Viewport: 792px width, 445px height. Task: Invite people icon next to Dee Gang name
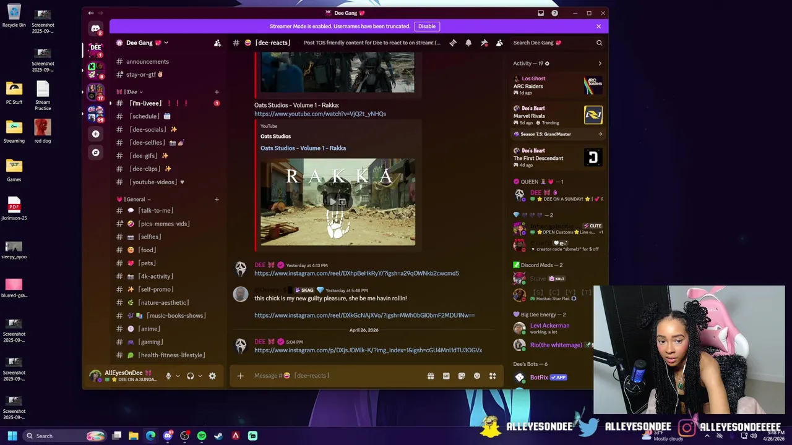click(x=217, y=43)
